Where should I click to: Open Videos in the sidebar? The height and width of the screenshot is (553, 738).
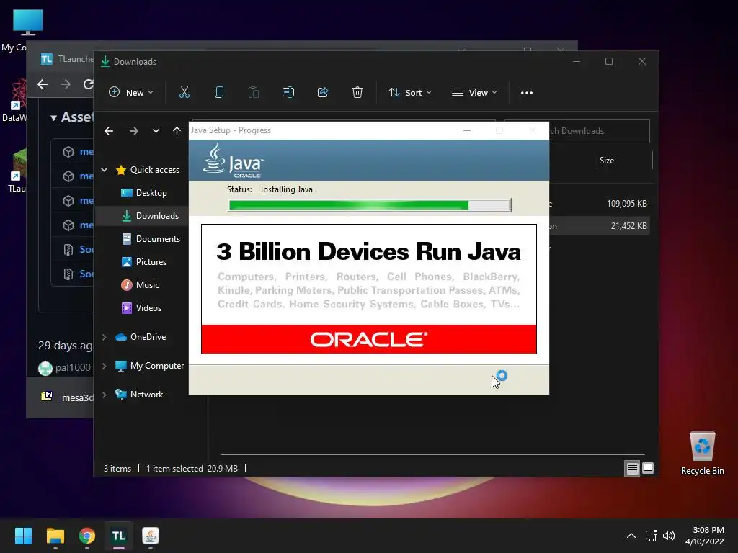(x=141, y=308)
